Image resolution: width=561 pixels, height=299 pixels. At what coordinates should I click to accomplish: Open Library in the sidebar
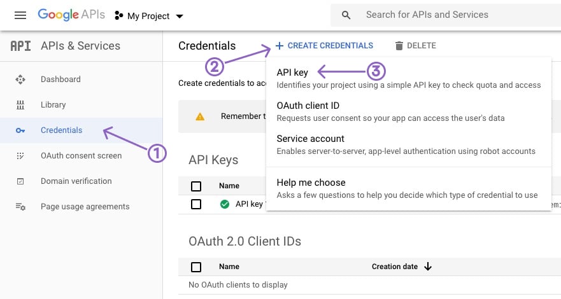pyautogui.click(x=53, y=105)
